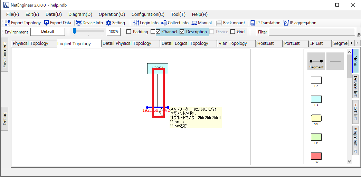
Task: Open Device Info from the toolbar
Action: tap(79, 23)
